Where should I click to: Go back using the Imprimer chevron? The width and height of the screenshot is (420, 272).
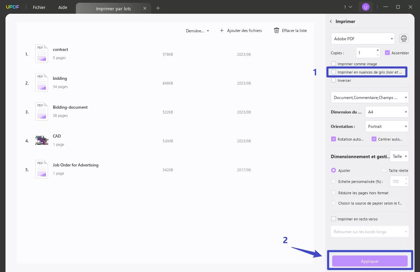tap(331, 21)
